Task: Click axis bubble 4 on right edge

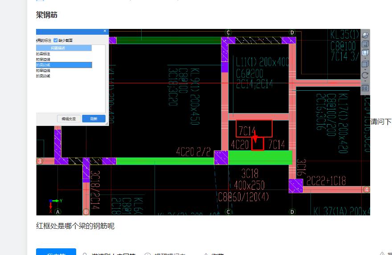Action: pos(367,190)
